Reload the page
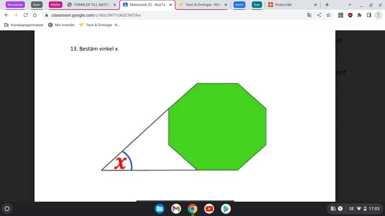The image size is (385, 216). 25,15
